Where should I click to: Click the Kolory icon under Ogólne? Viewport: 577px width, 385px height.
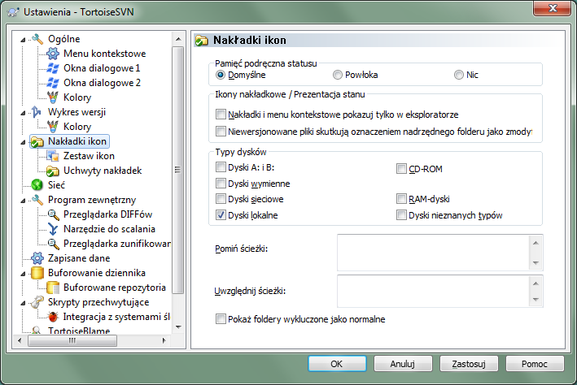point(53,97)
